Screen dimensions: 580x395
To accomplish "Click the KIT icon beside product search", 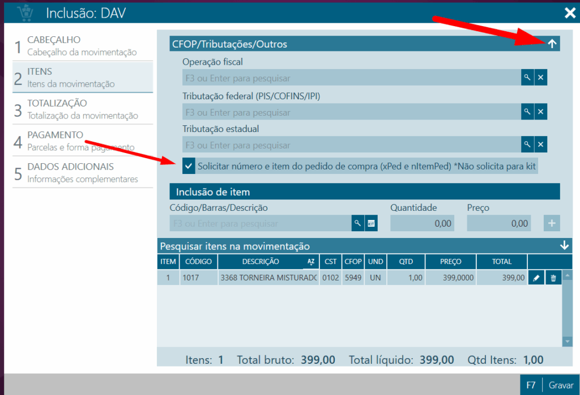I will pyautogui.click(x=371, y=223).
